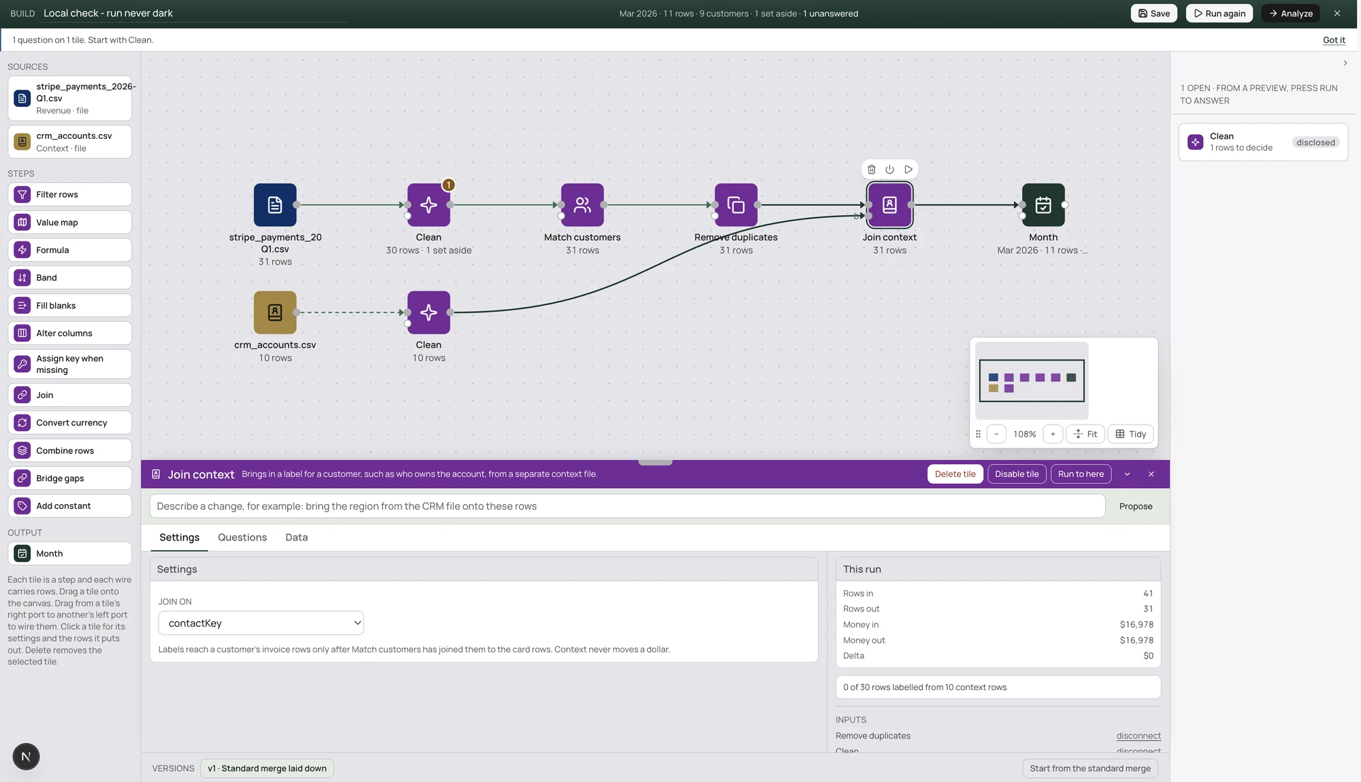Image resolution: width=1361 pixels, height=782 pixels.
Task: Select the Remove duplicates tile
Action: click(x=736, y=205)
